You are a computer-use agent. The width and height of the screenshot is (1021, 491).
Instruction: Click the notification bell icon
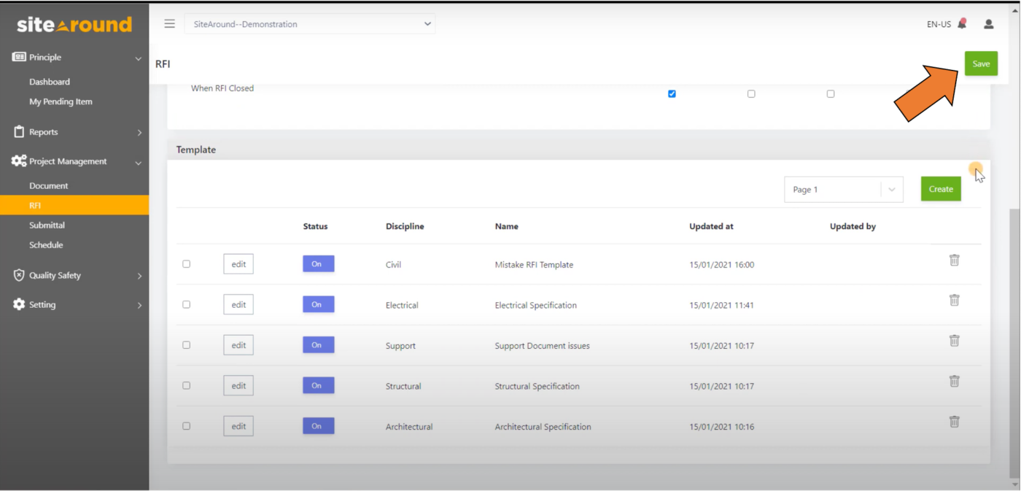pos(961,23)
